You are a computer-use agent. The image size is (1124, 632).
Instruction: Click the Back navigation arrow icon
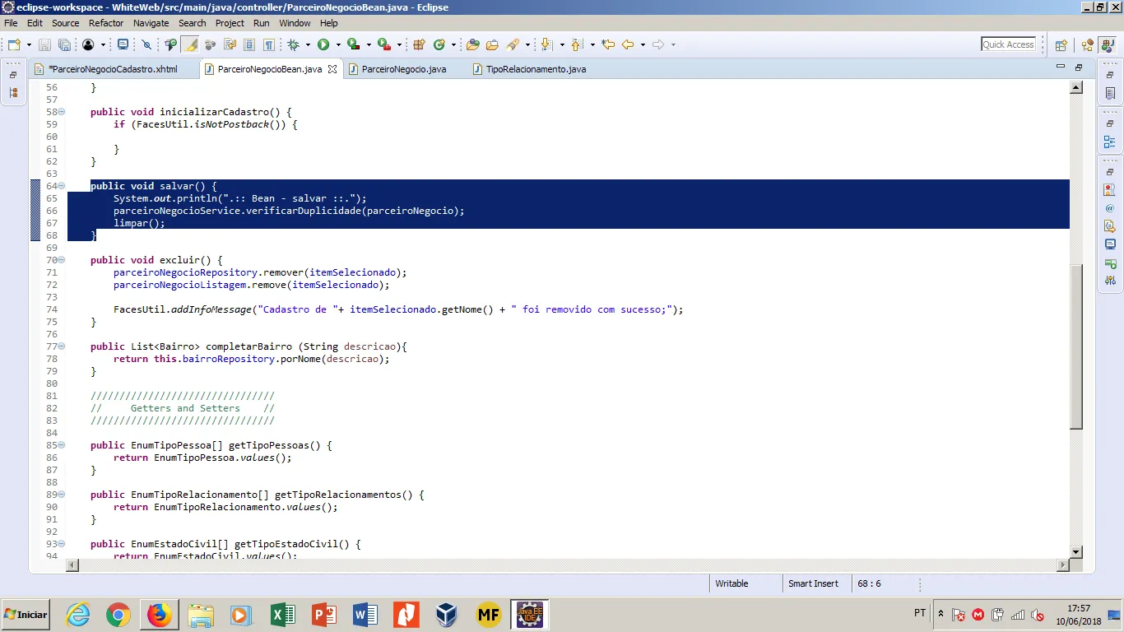[x=628, y=44]
